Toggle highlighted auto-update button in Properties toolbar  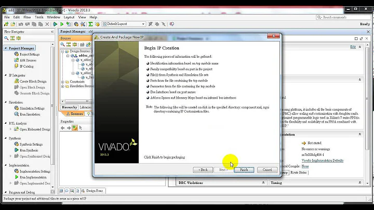[75, 128]
